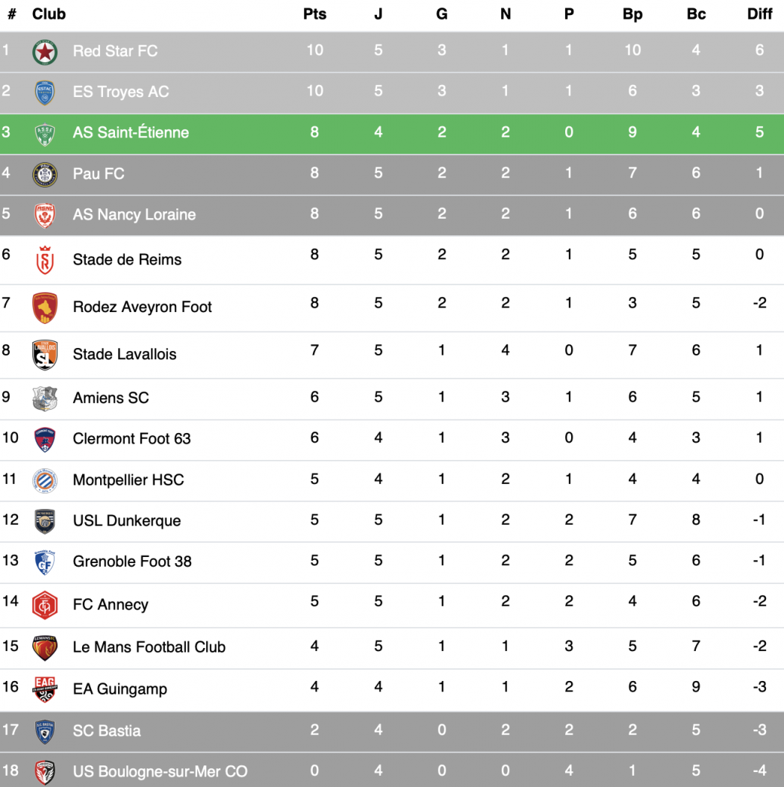This screenshot has width=784, height=787.
Task: Click the Pau FC round emblem
Action: tap(45, 175)
